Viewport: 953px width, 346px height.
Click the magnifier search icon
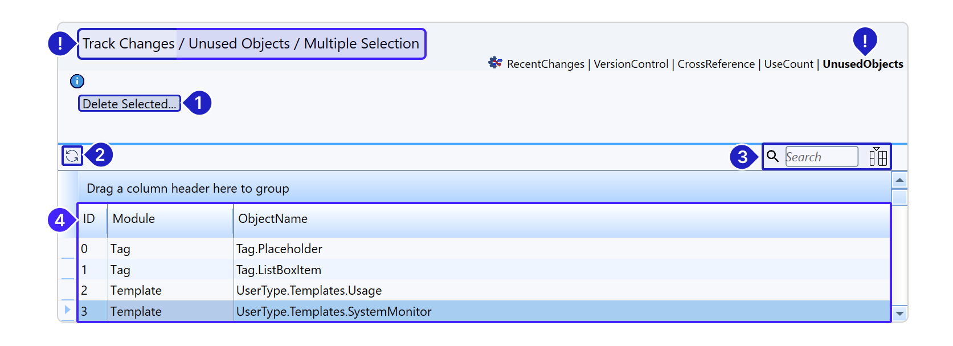(x=772, y=156)
